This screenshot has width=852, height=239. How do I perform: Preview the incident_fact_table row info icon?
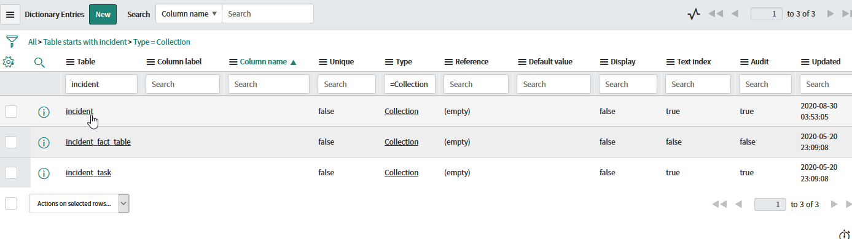tap(44, 142)
